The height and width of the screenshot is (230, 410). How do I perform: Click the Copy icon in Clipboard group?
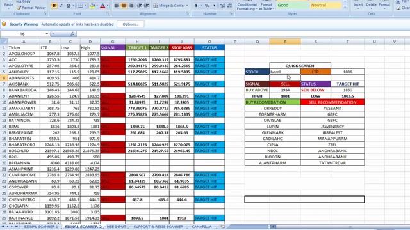[19, 1]
